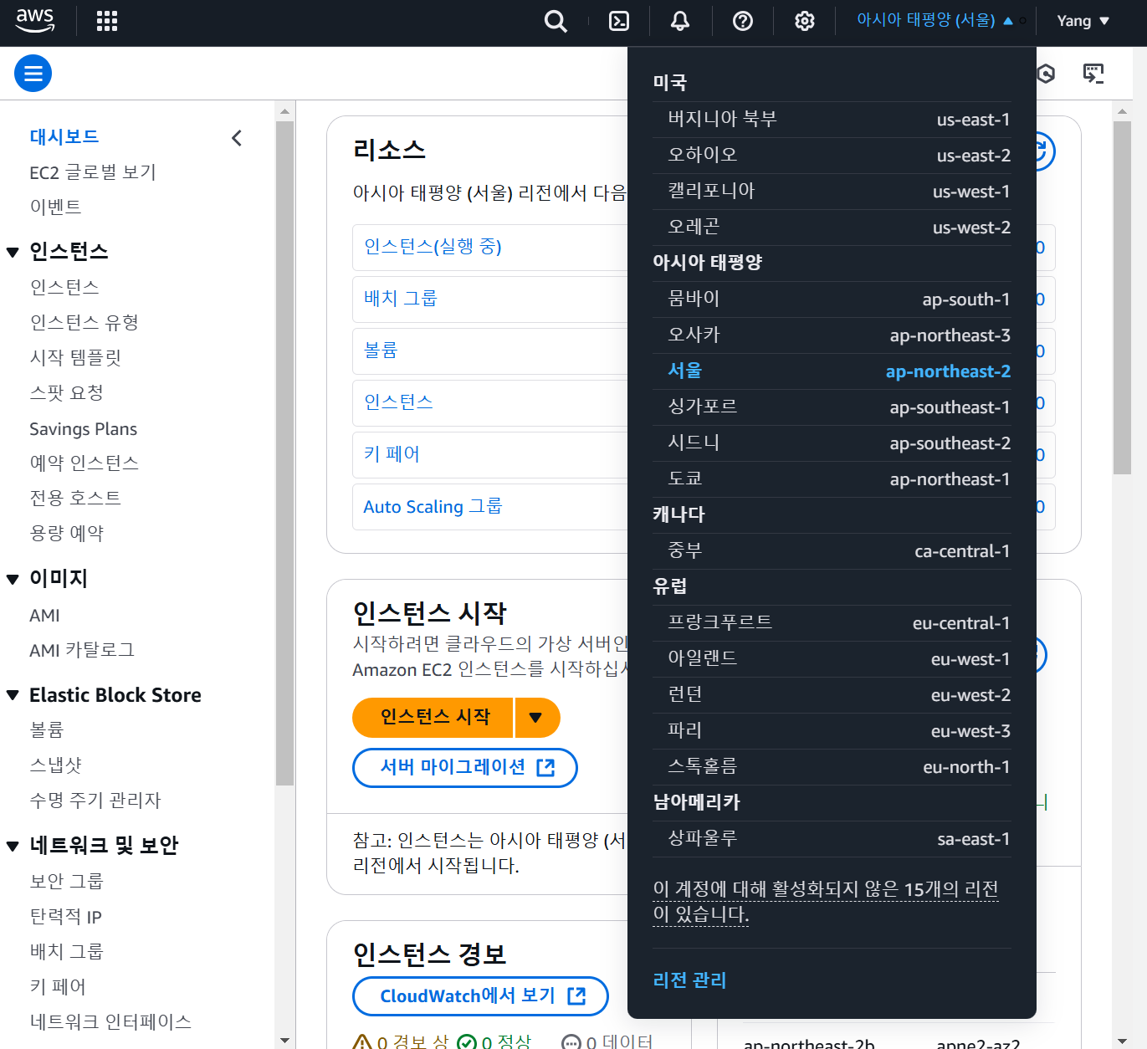This screenshot has width=1147, height=1049.
Task: Toggle the blue hamburger navigation menu
Action: [x=33, y=74]
